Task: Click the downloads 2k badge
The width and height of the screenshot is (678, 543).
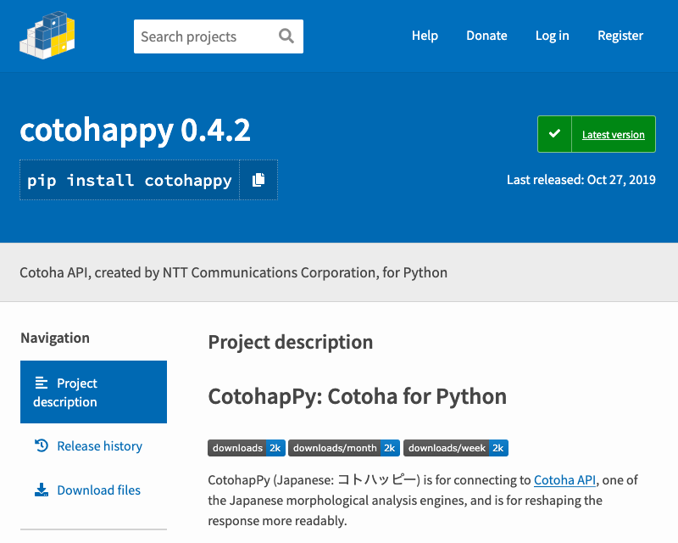Action: coord(246,448)
